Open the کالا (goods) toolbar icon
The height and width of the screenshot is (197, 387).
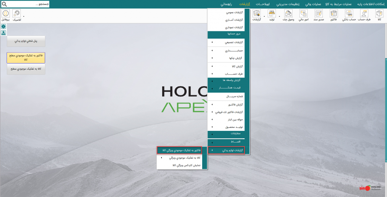pos(379,15)
